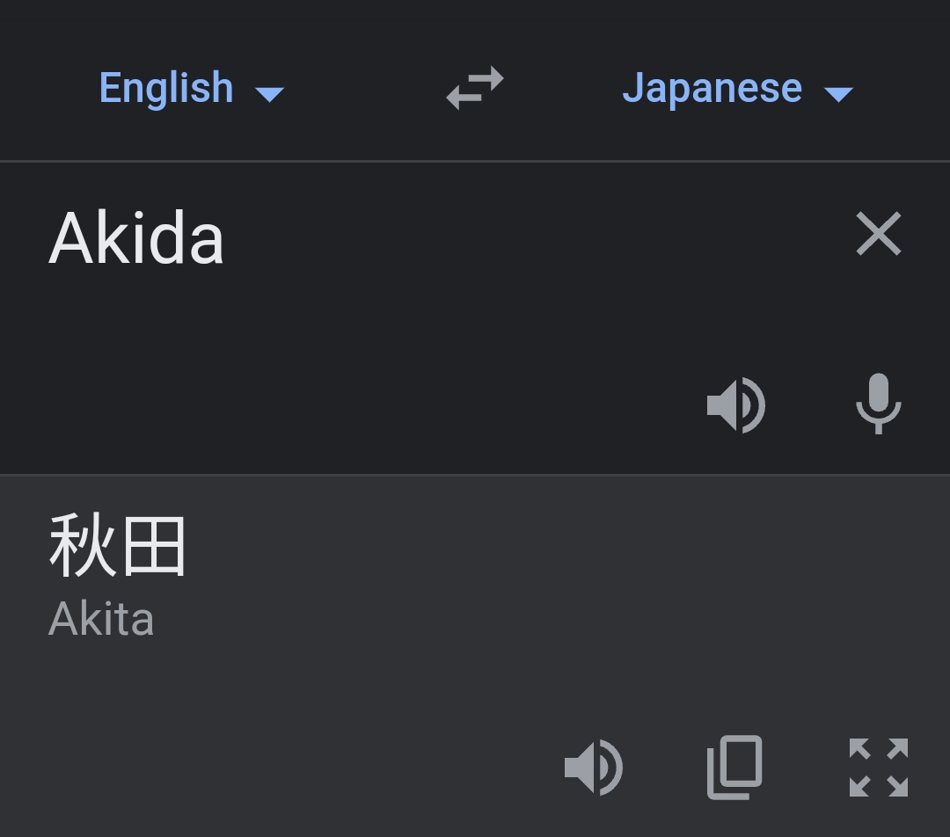
Task: Listen to the source text Akida
Action: [736, 404]
